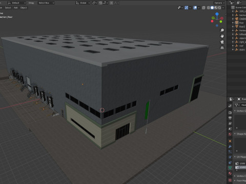Image resolution: width=246 pixels, height=184 pixels.
Task: Switch to solid shading
Action: (x=212, y=8)
